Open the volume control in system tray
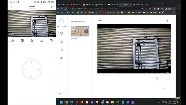 166,102
